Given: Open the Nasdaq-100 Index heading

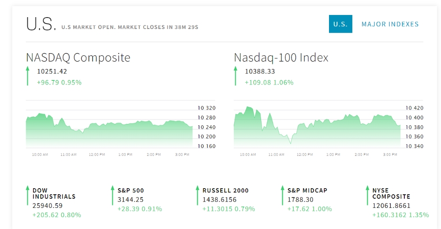Looking at the screenshot, I should (x=281, y=58).
